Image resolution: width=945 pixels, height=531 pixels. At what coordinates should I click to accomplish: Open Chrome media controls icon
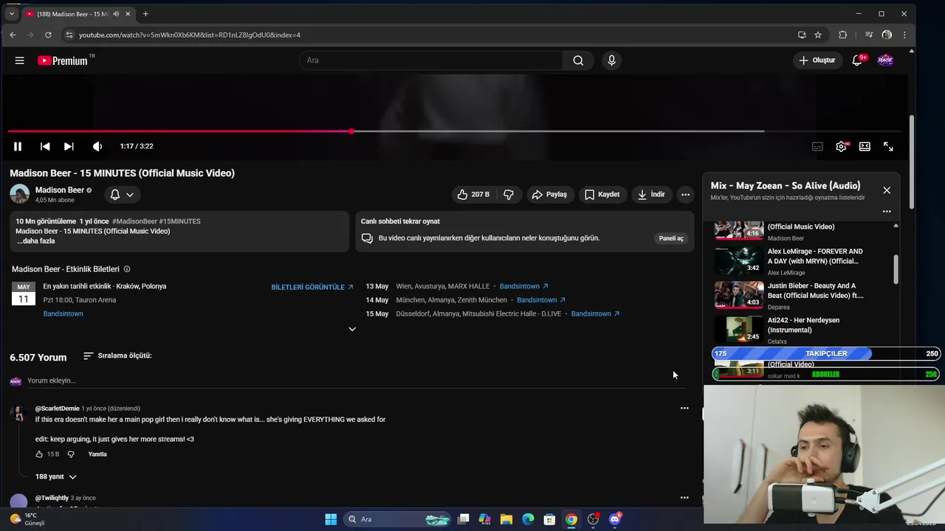click(869, 35)
